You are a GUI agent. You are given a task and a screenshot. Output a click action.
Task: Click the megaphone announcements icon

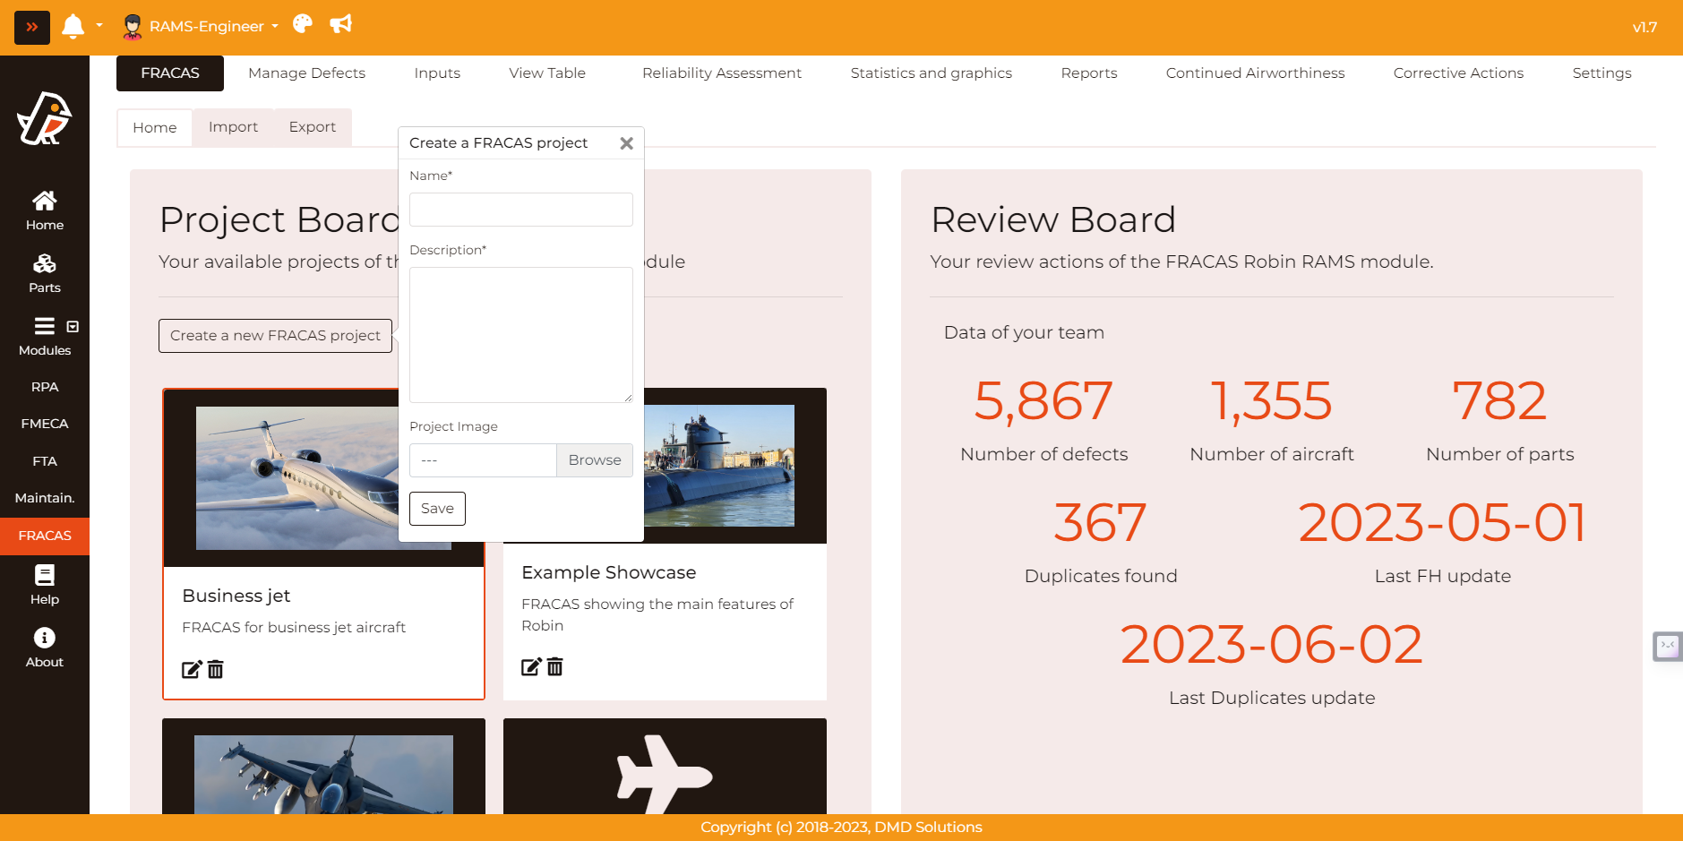click(x=340, y=24)
